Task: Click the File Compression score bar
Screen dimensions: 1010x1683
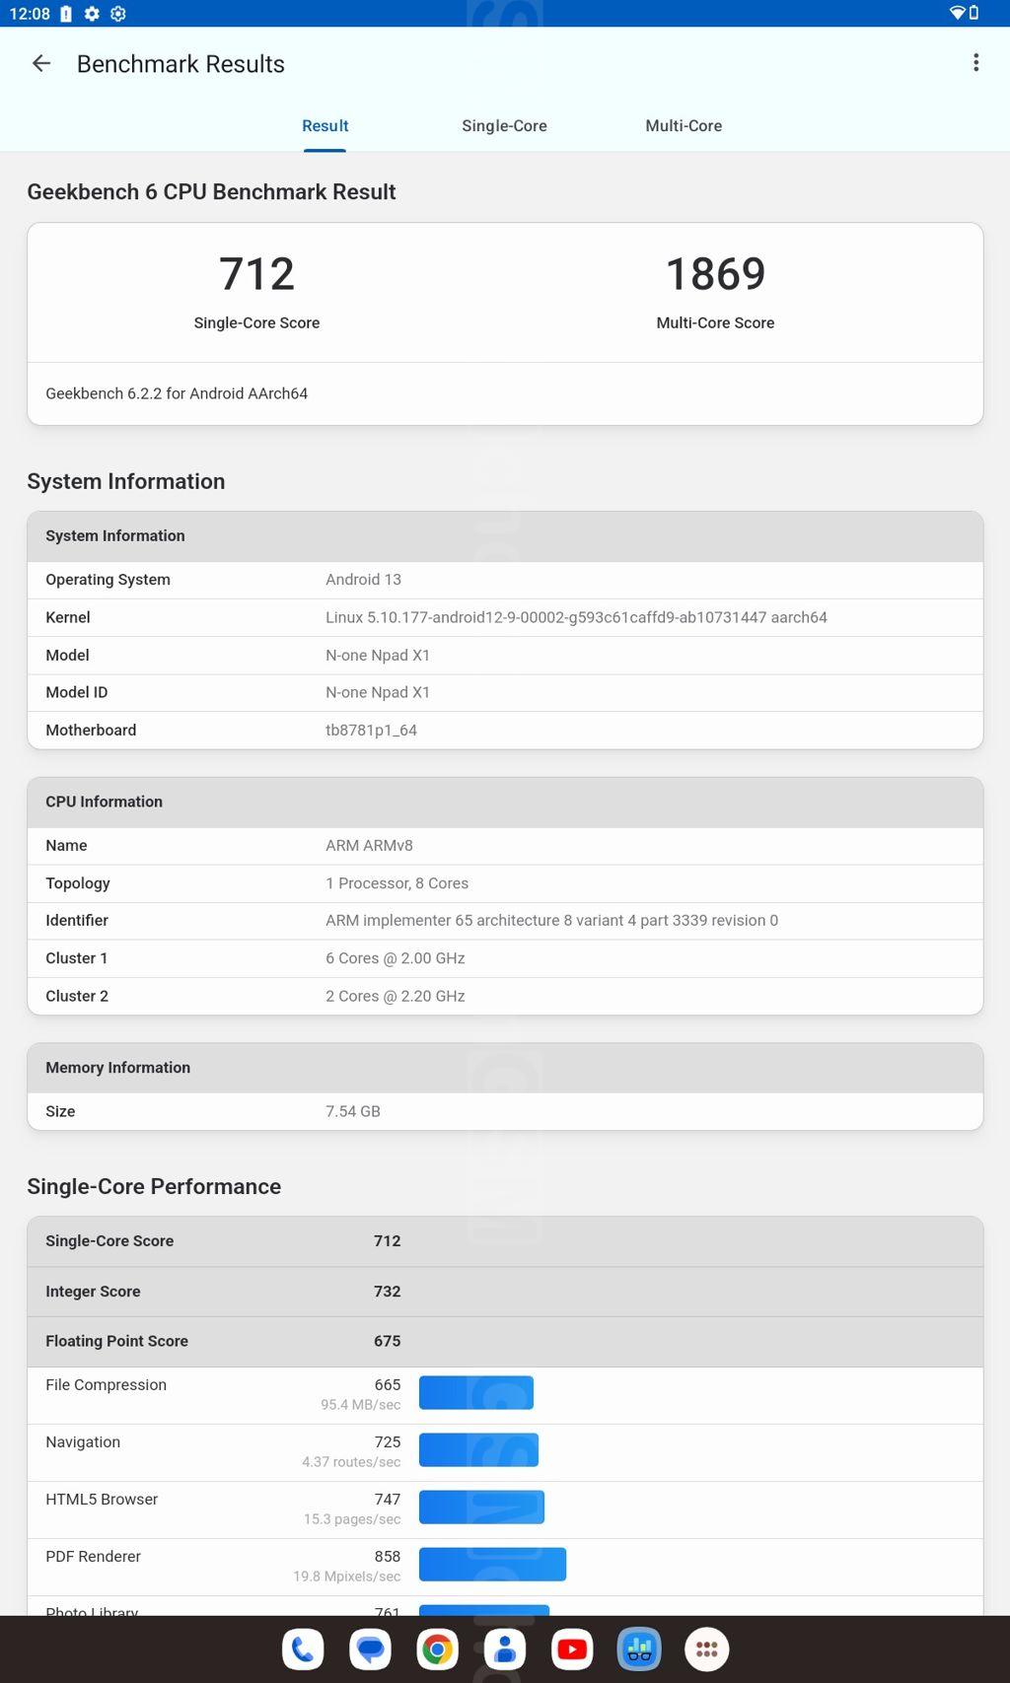Action: (476, 1393)
